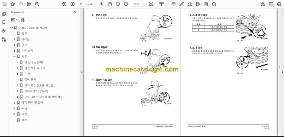The width and height of the screenshot is (284, 137).
Task: Open the 장비 견인 bookmark
Action: click(30, 80)
